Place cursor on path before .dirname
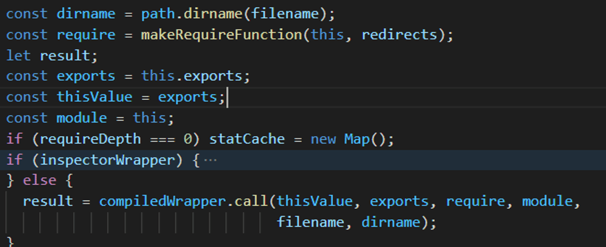 tap(158, 14)
